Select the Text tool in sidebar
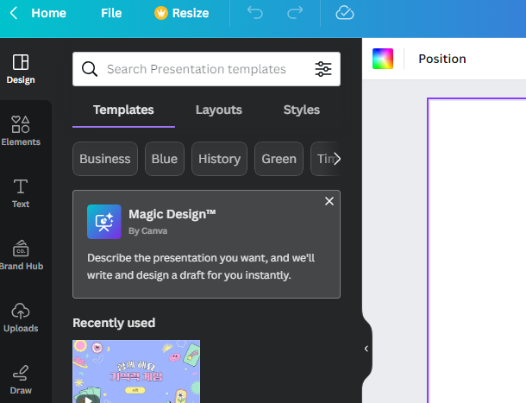 [21, 193]
